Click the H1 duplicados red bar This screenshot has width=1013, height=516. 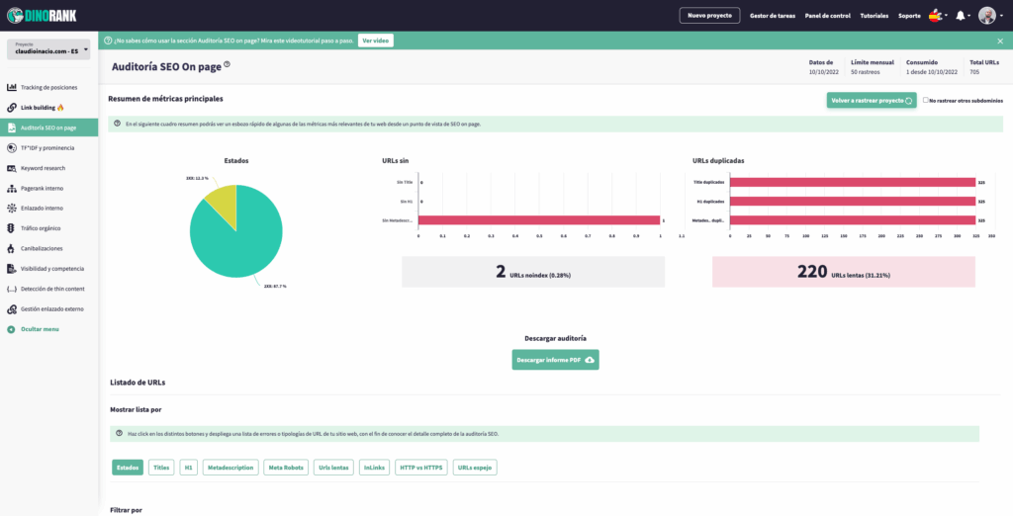click(x=853, y=202)
